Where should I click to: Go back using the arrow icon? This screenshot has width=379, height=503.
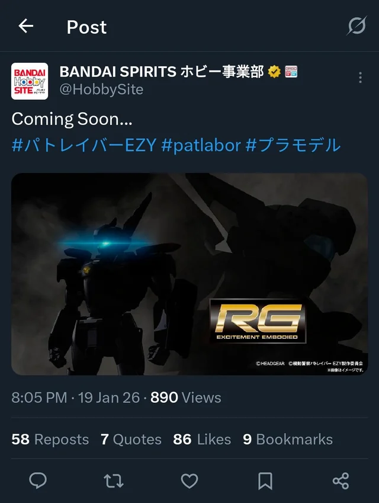25,26
